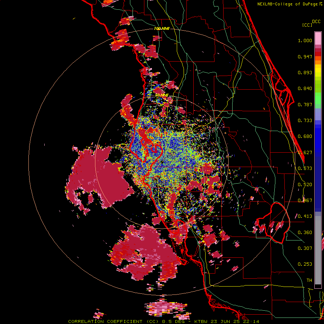Viewport: 324px width, 324px height.
Task: Select the 0.893 scale value
Action: click(305, 72)
